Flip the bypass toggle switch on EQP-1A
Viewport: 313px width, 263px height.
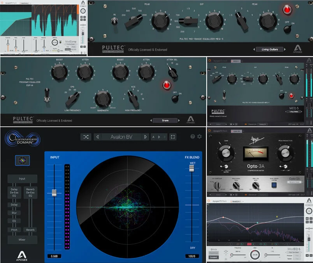pos(47,95)
